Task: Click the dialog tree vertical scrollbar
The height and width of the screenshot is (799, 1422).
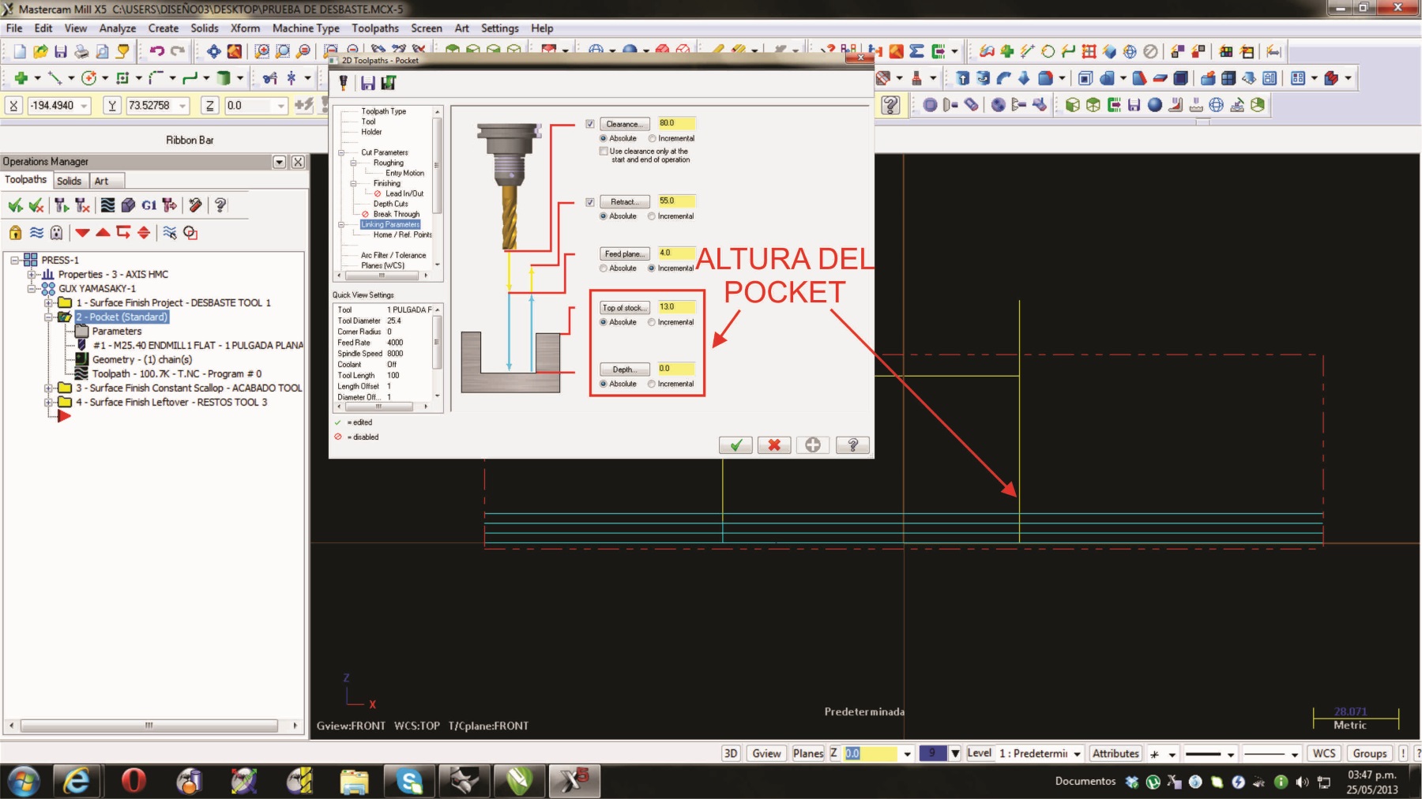Action: point(437,188)
